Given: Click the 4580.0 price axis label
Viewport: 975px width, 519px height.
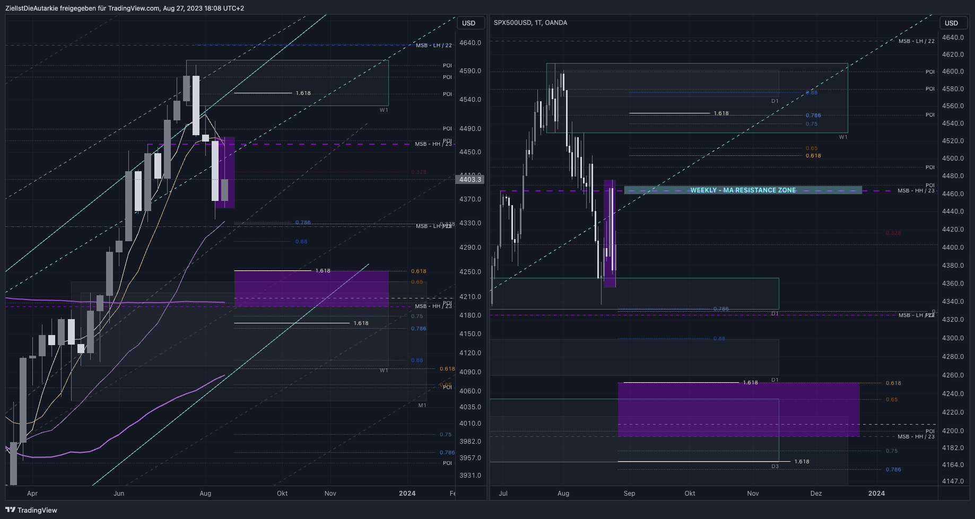Looking at the screenshot, I should (953, 89).
